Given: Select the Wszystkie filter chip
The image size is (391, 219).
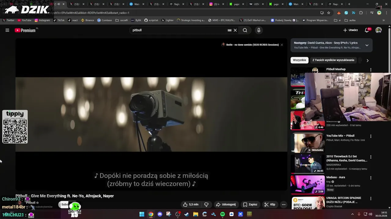Looking at the screenshot, I should pos(299,60).
